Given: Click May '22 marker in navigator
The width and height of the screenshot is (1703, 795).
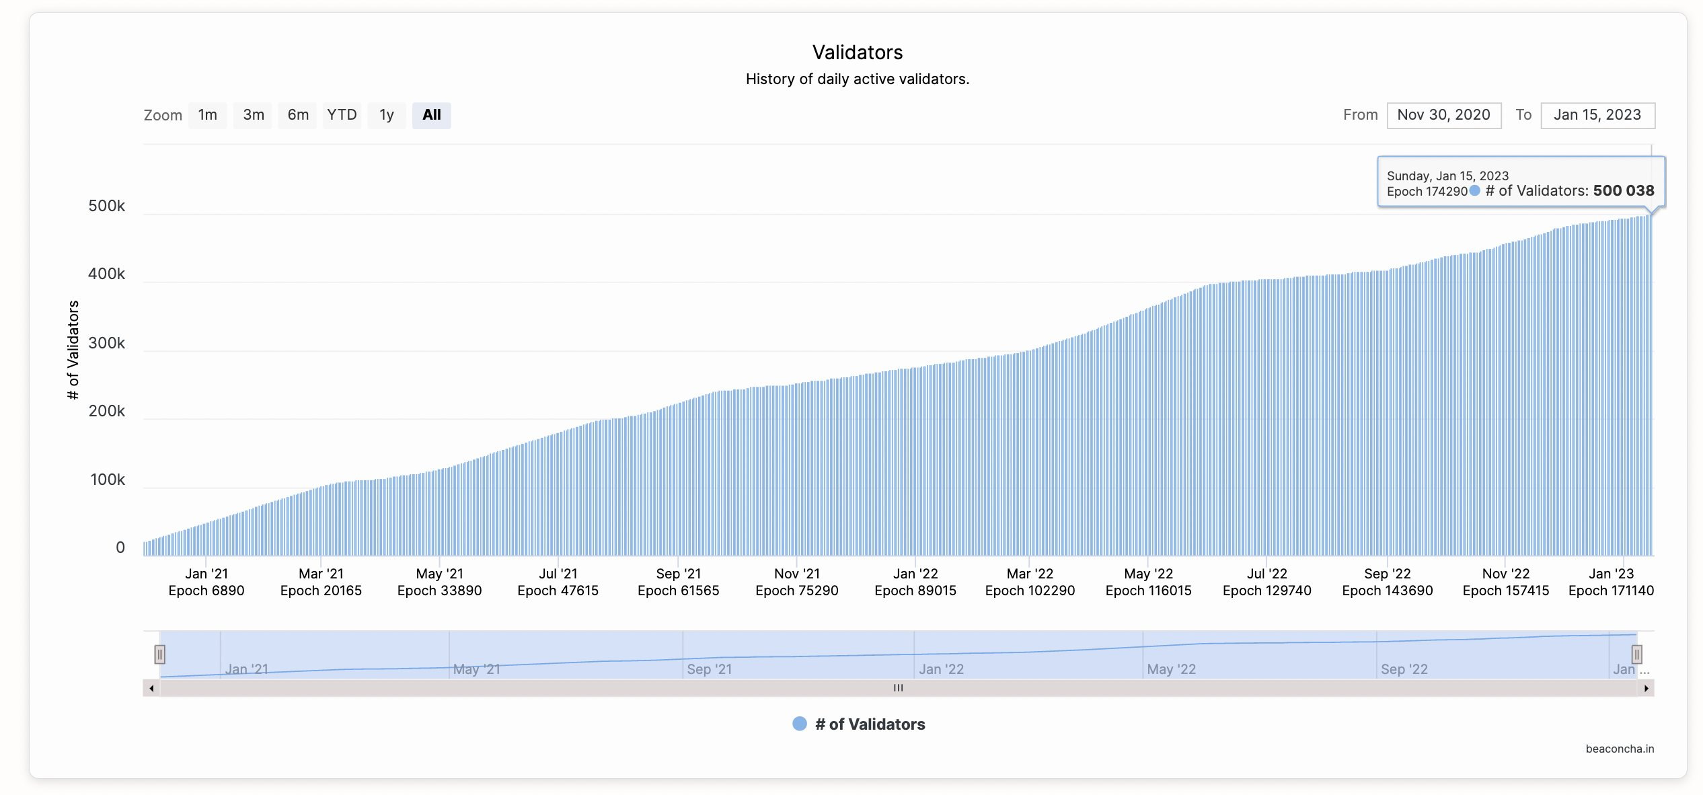Looking at the screenshot, I should [x=1171, y=669].
